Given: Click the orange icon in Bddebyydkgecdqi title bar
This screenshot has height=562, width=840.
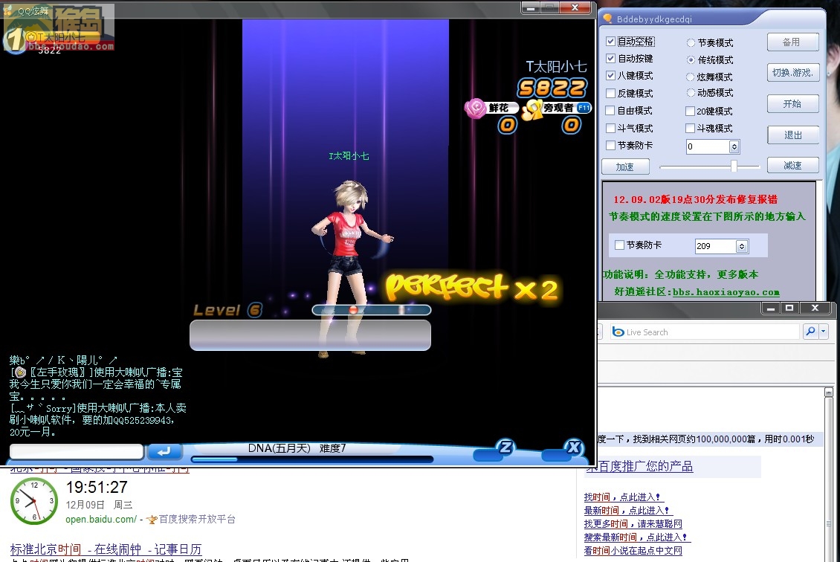Looking at the screenshot, I should 607,19.
